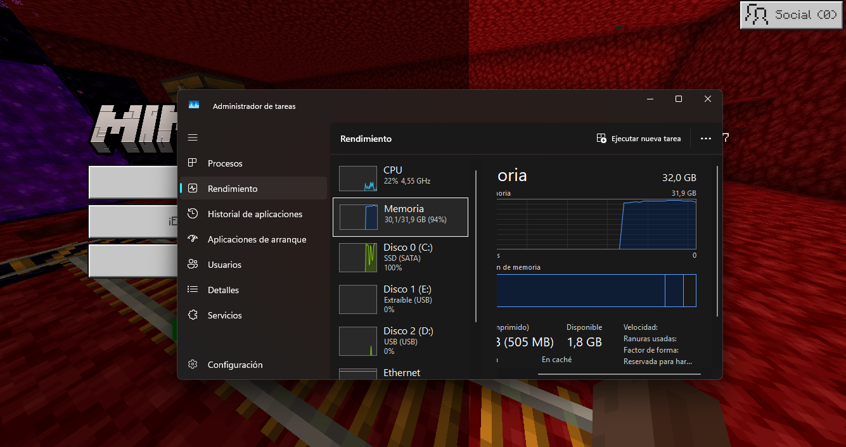Click the memory composition bar

pyautogui.click(x=596, y=291)
